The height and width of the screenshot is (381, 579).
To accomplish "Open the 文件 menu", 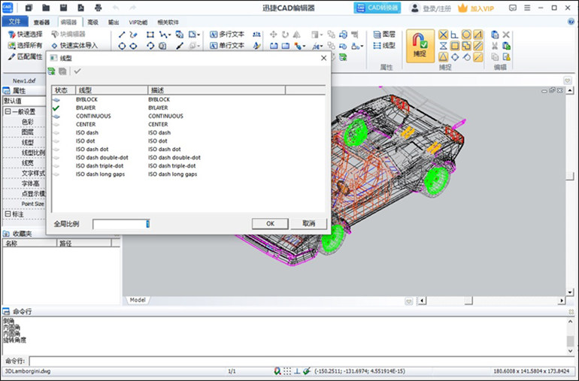I will (14, 22).
